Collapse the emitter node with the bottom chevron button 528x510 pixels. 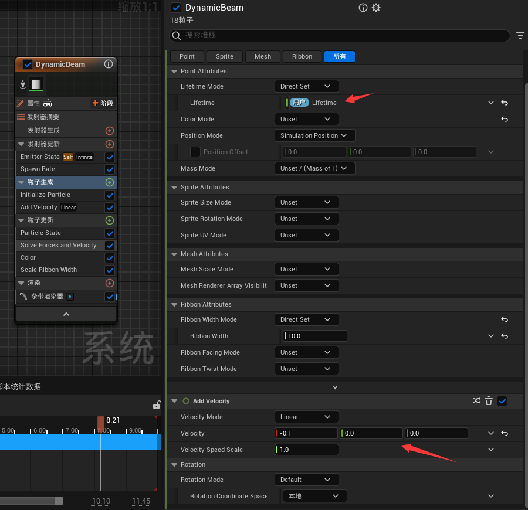point(66,314)
